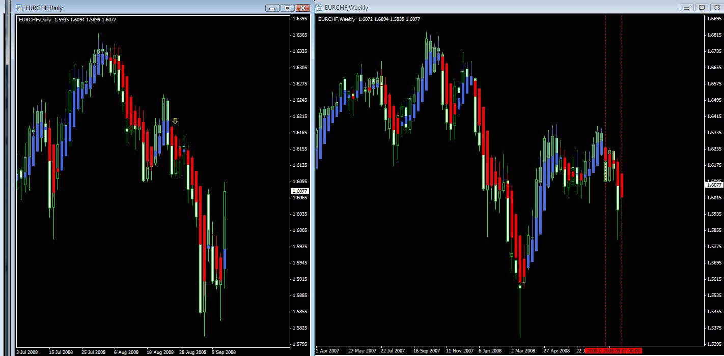Image resolution: width=724 pixels, height=356 pixels.
Task: Click the 1.5935 level on Weekly price scale
Action: (715, 214)
